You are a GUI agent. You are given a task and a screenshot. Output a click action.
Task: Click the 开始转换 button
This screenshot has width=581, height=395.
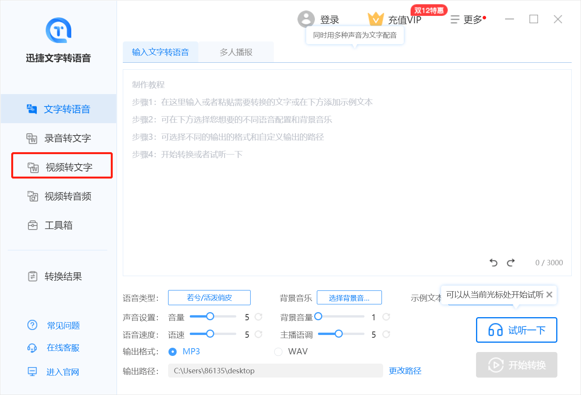tap(517, 365)
